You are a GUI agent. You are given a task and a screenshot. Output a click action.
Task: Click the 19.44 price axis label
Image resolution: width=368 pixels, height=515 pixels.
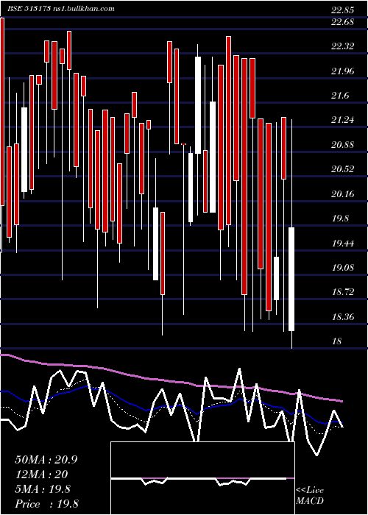pyautogui.click(x=343, y=243)
